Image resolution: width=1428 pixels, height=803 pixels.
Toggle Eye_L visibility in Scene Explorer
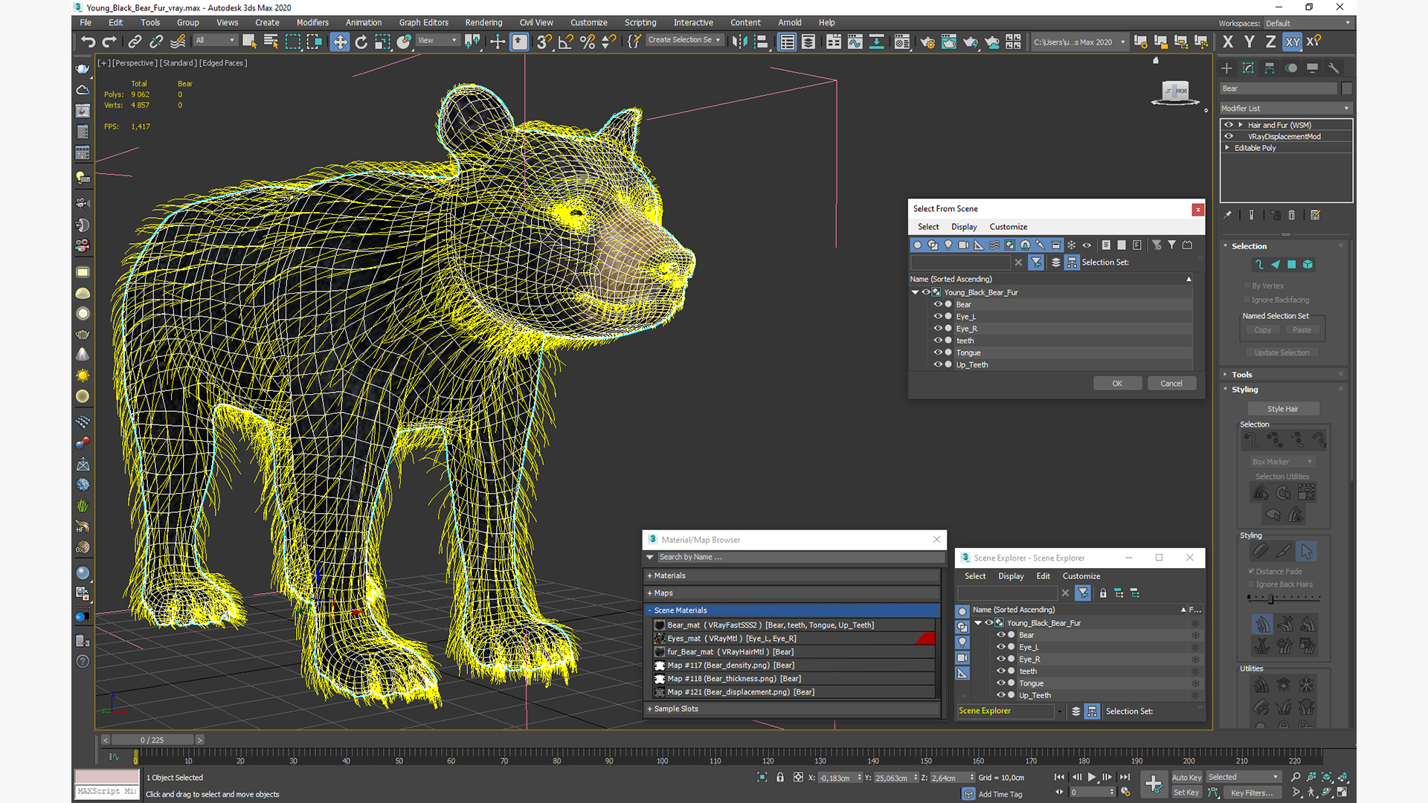click(1001, 647)
